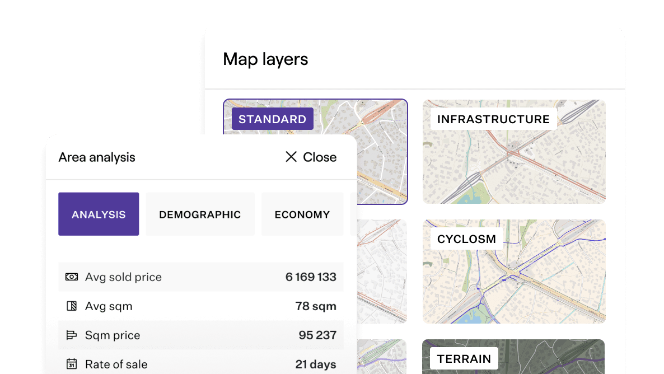Switch to the Analysis tab
The height and width of the screenshot is (374, 664).
pyautogui.click(x=99, y=214)
